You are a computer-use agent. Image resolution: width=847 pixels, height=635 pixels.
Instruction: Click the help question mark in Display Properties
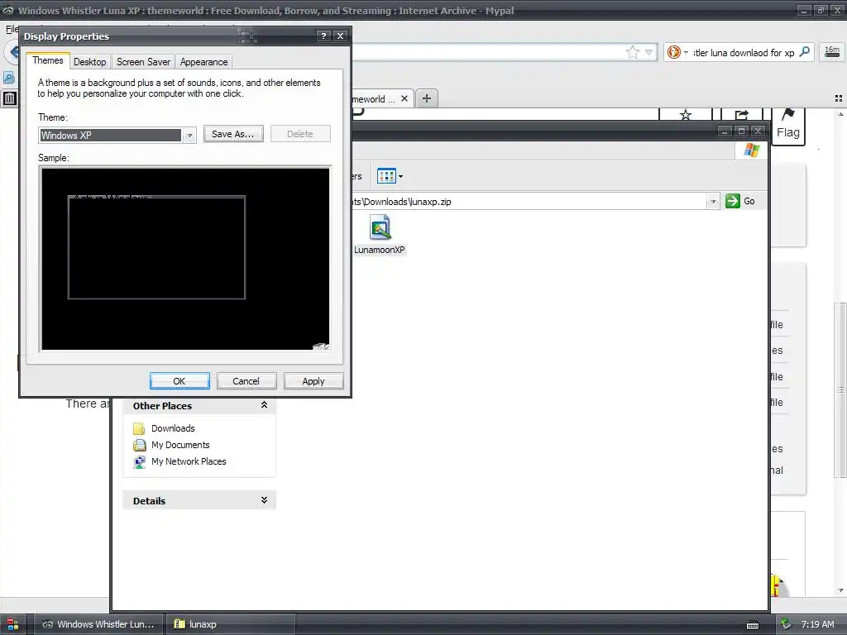point(323,36)
